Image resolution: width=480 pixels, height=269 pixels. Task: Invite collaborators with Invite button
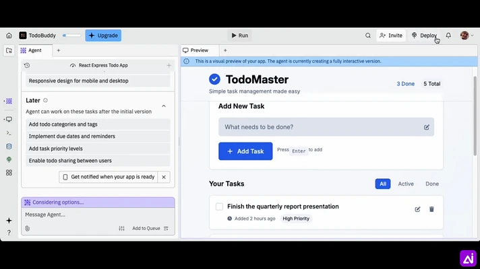390,36
